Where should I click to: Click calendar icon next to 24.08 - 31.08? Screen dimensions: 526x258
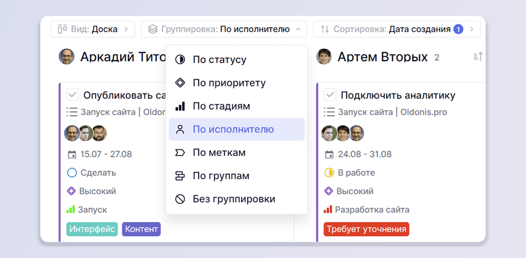(329, 155)
